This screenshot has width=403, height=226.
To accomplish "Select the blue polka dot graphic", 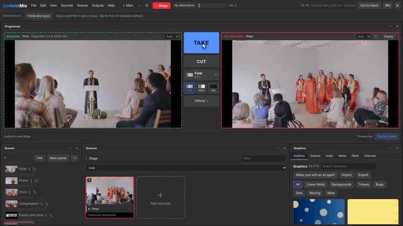I will pos(319,211).
